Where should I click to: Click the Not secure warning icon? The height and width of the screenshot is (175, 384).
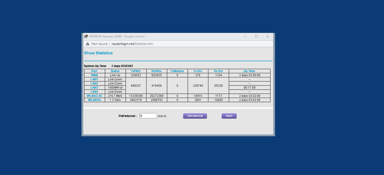(x=87, y=44)
